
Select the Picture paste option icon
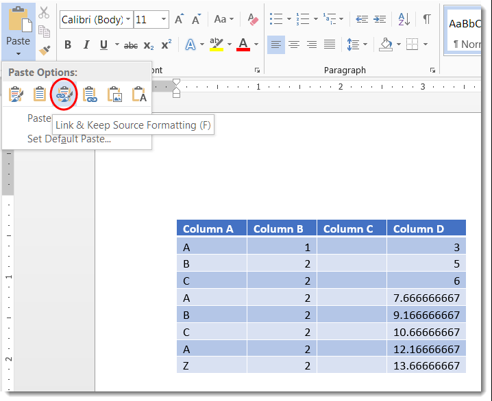click(114, 94)
